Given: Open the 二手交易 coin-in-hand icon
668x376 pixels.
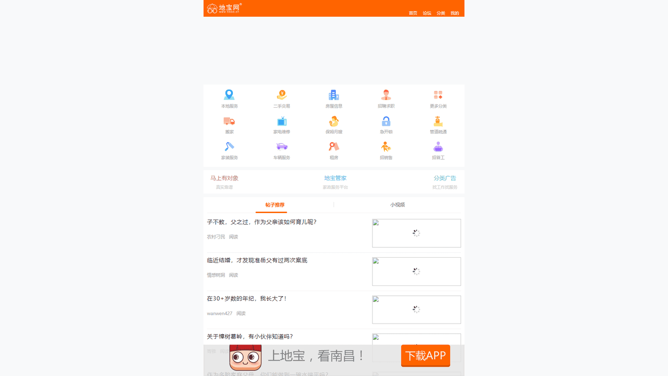Looking at the screenshot, I should coord(282,95).
